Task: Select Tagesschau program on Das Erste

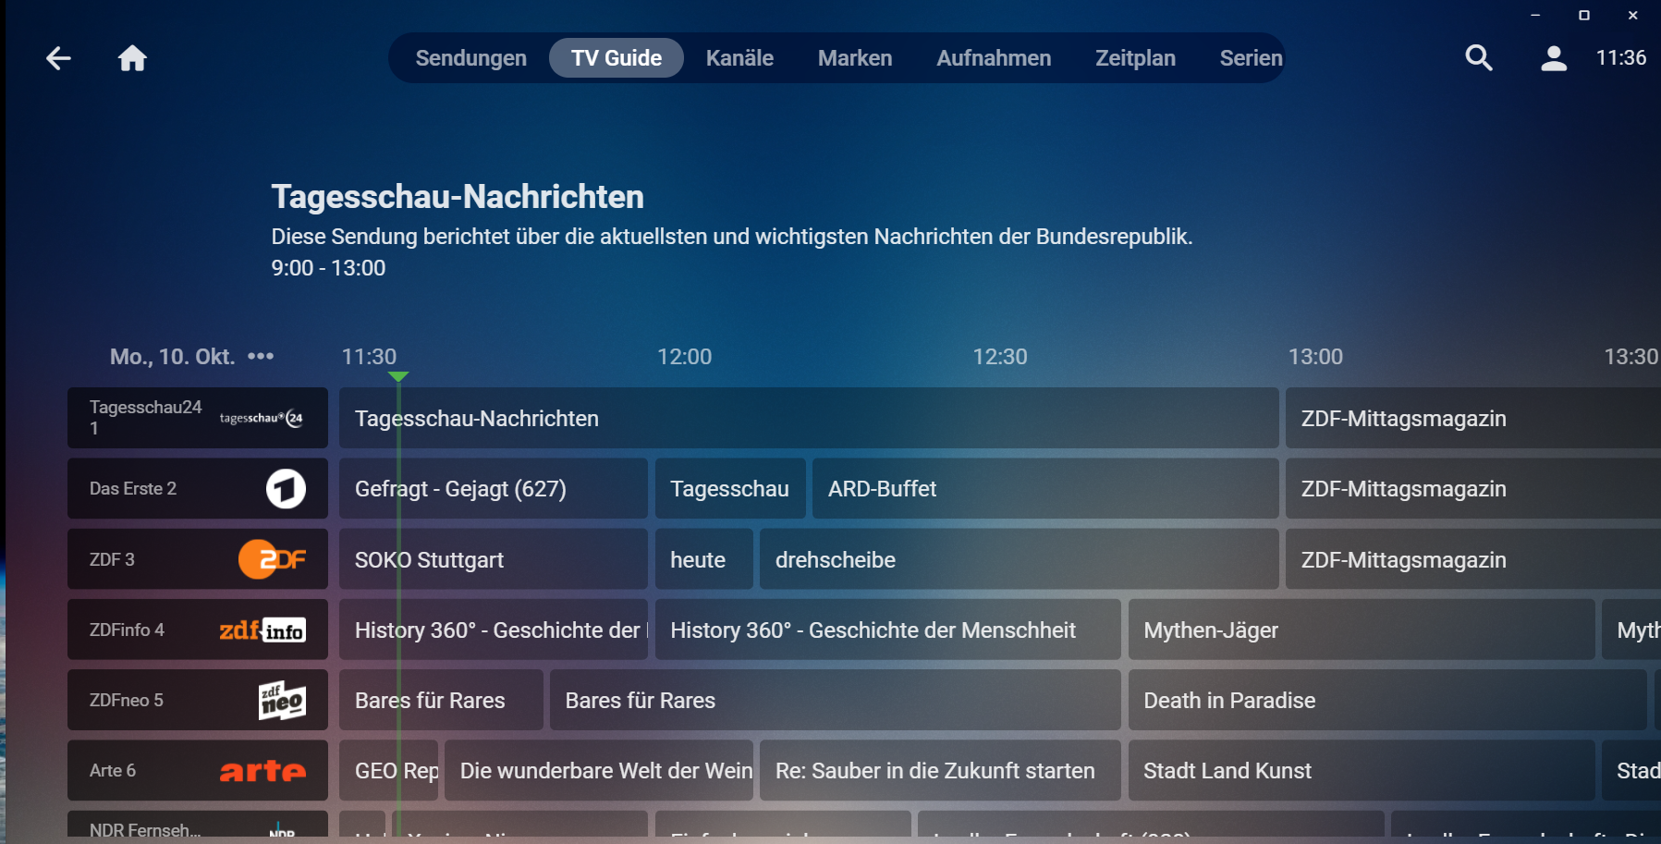Action: click(x=730, y=489)
